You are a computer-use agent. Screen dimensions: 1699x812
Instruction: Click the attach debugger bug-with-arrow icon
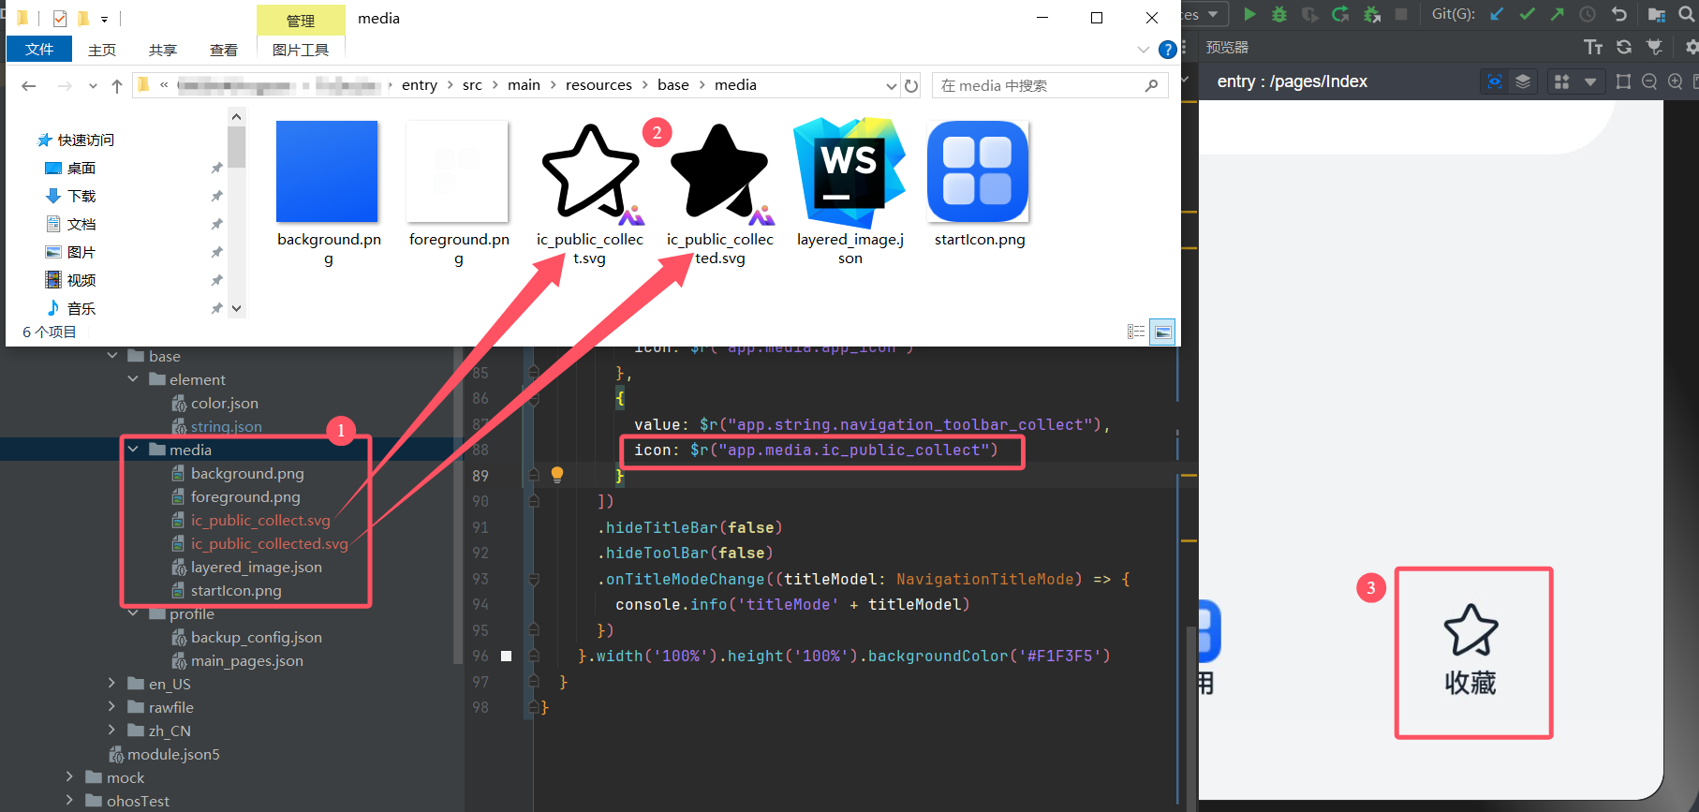pos(1371,14)
